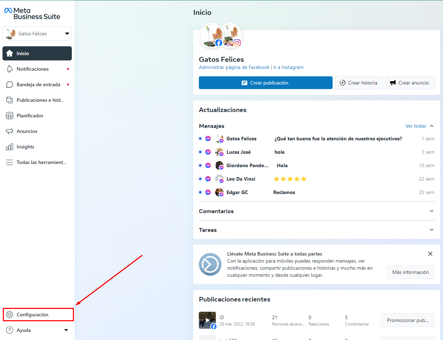Click the Crear anuncio button

pos(410,83)
